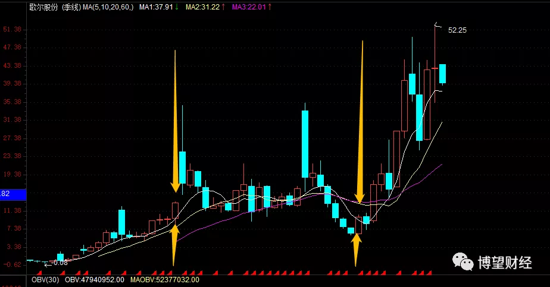This screenshot has height=287, width=550.
Task: Click the 23.38 price axis label
Action: point(12,156)
